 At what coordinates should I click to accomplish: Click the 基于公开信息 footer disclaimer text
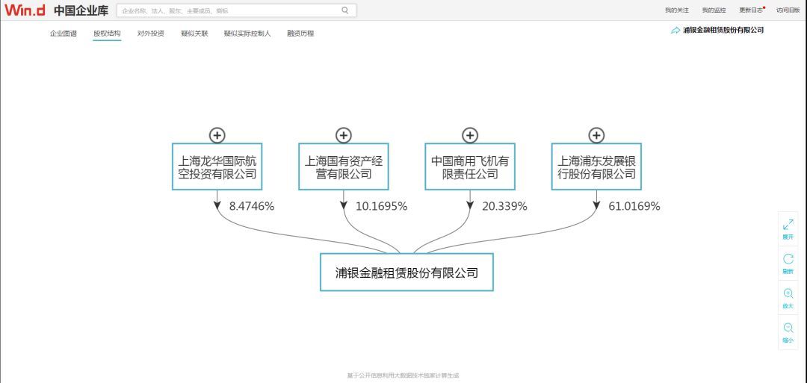[403, 376]
